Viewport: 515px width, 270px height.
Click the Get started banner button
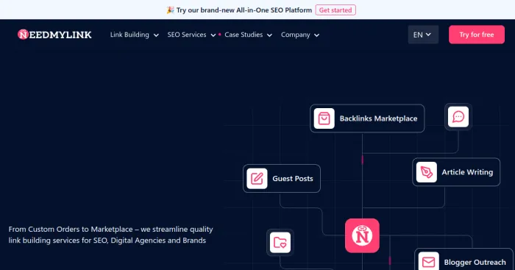pyautogui.click(x=335, y=10)
